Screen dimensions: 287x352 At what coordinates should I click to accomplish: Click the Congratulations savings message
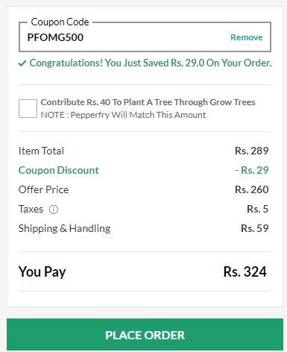[151, 63]
